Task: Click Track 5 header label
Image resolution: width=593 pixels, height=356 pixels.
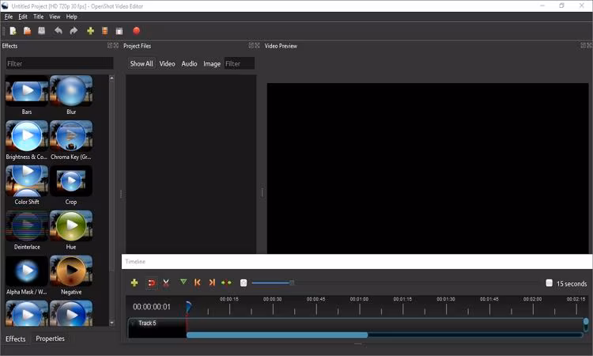Action: tap(147, 323)
